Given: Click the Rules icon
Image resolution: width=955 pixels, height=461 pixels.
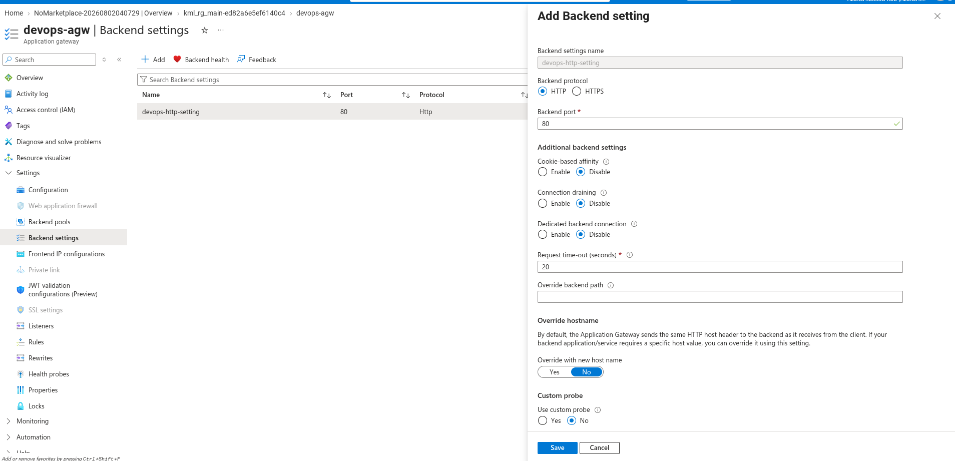Looking at the screenshot, I should pyautogui.click(x=21, y=342).
